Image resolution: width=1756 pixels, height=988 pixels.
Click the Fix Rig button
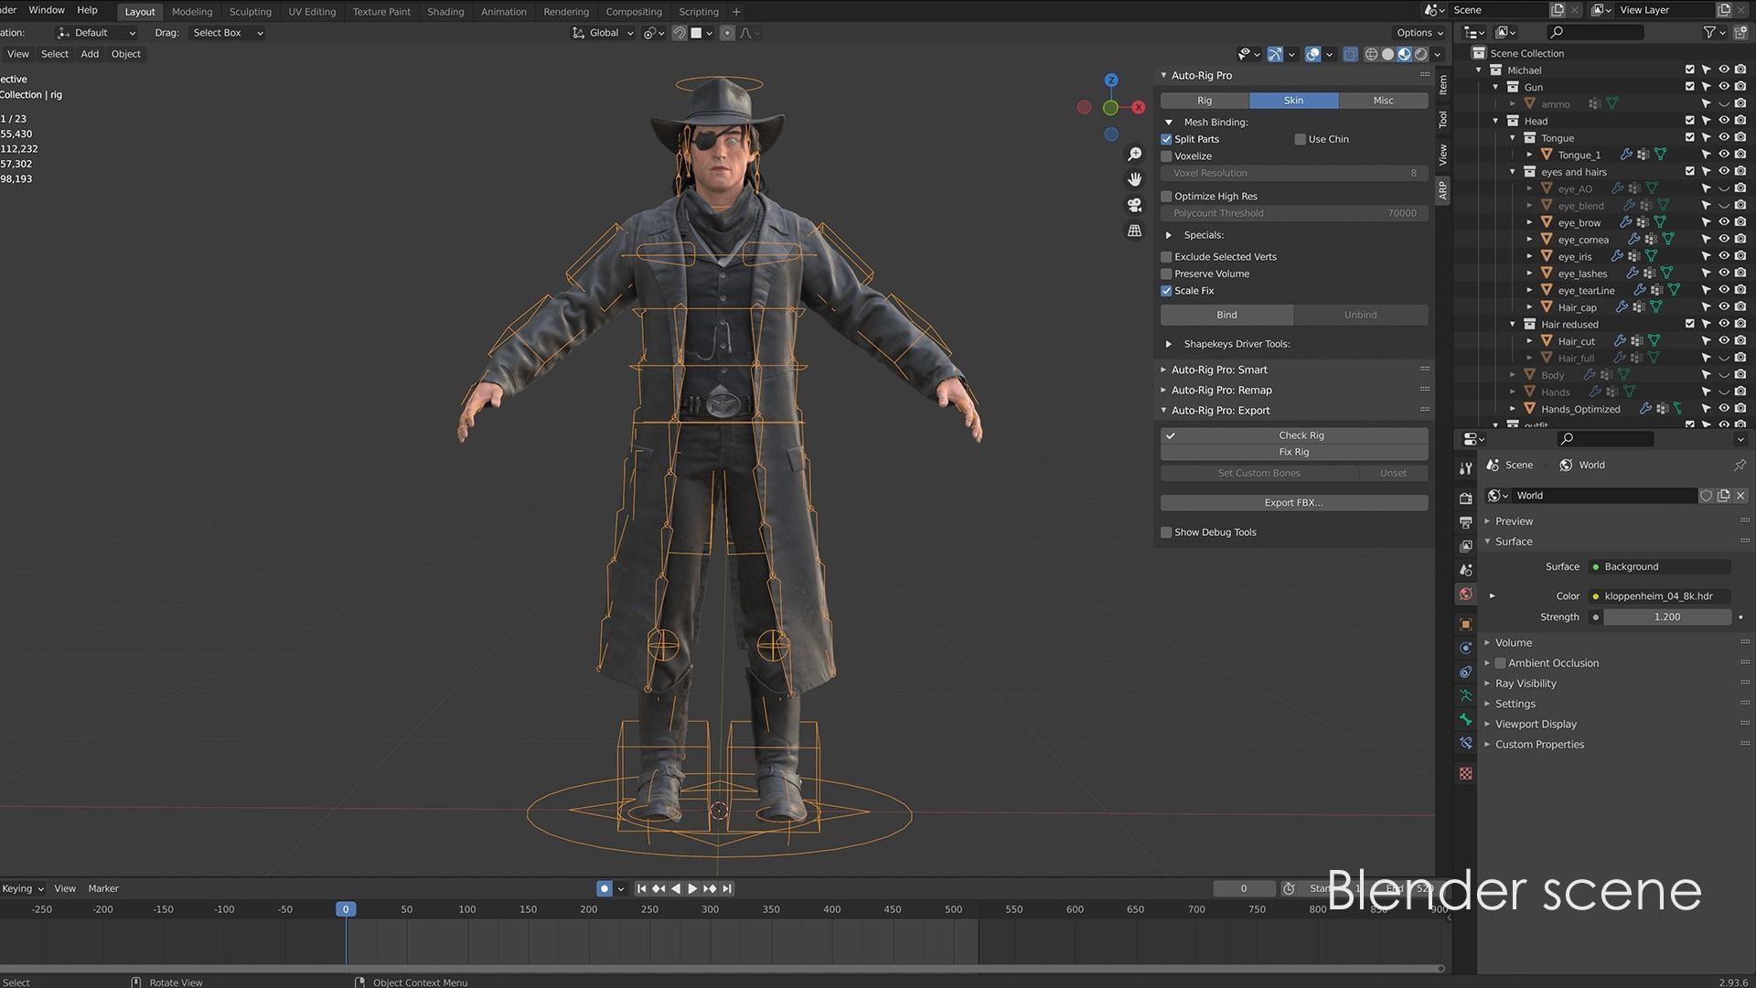pos(1294,452)
